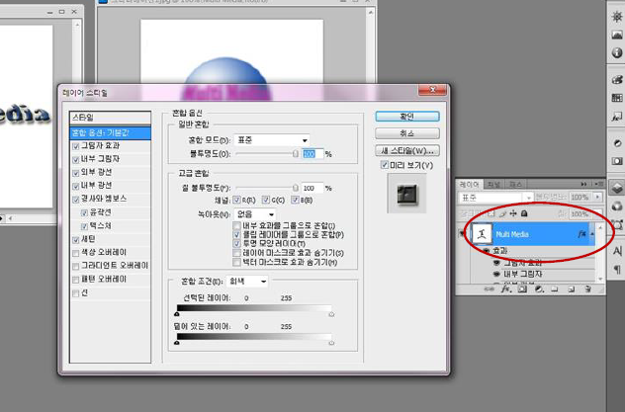Click the 칠 불투명도 slider handle
This screenshot has width=625, height=412.
[x=296, y=188]
